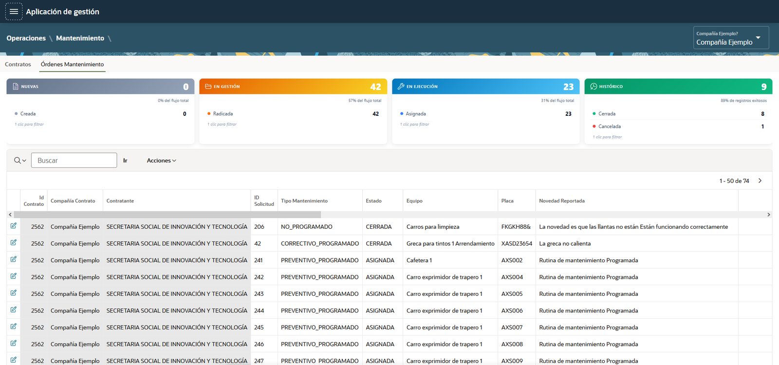This screenshot has width=779, height=365.
Task: Edit the row with Solicitud 243
Action: (14, 293)
